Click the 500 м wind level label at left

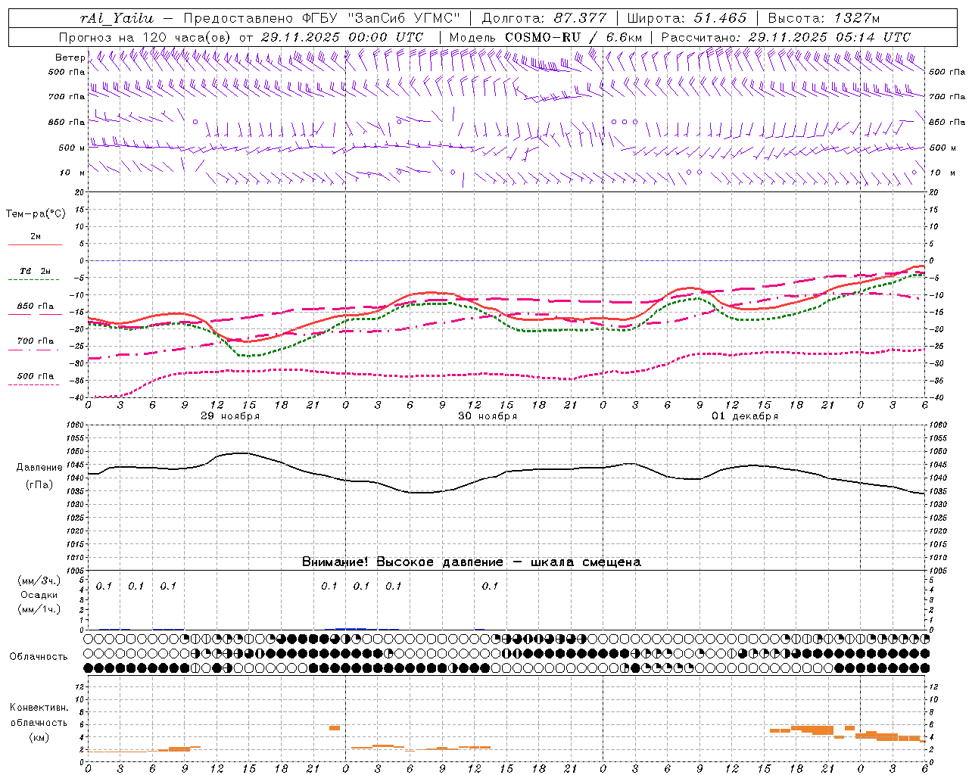(x=71, y=148)
